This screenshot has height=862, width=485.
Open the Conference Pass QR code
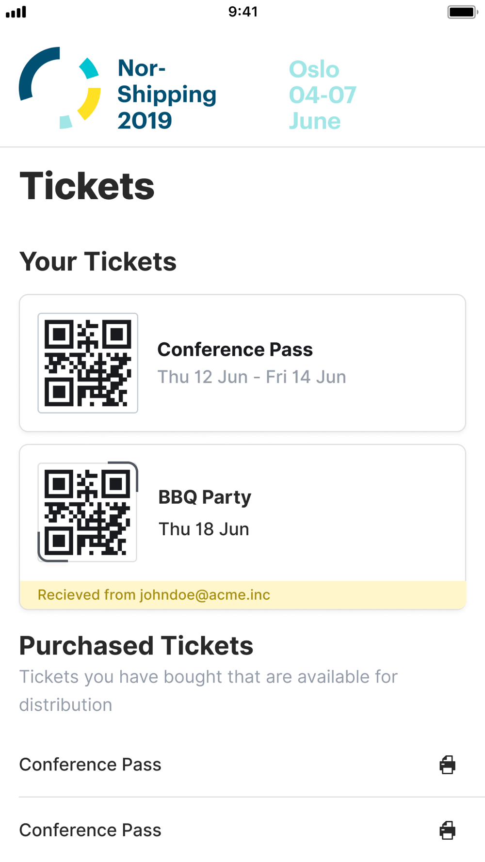point(88,363)
